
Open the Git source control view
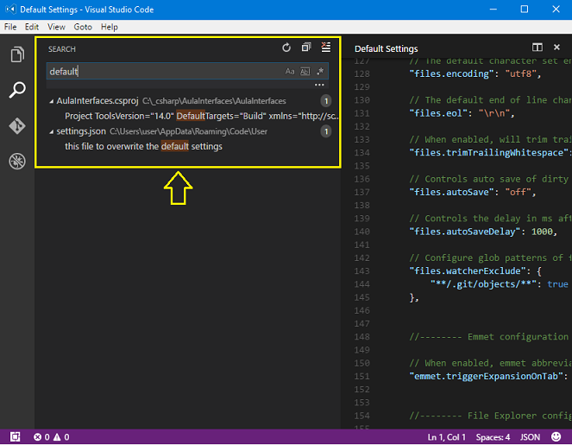tap(17, 125)
